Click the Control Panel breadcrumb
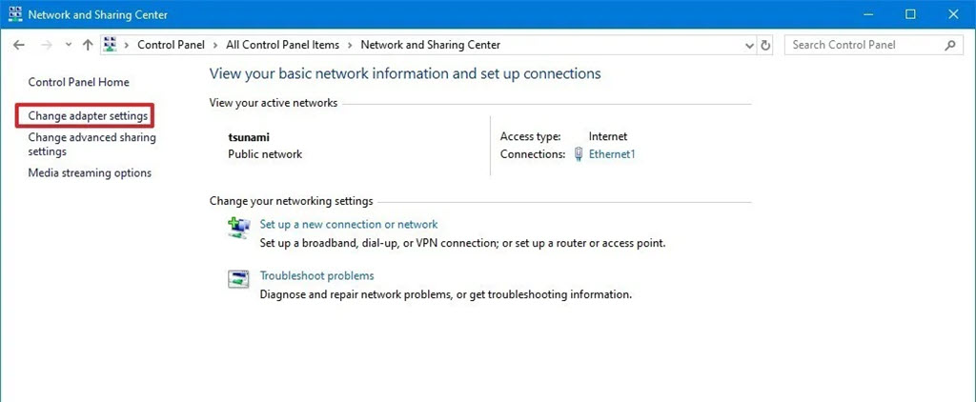 172,45
